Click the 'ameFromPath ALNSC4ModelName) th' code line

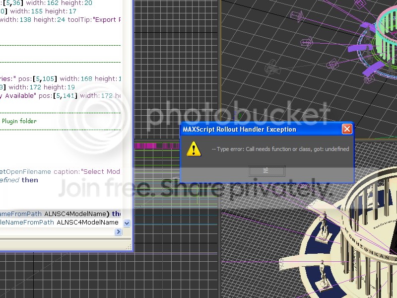(x=60, y=214)
